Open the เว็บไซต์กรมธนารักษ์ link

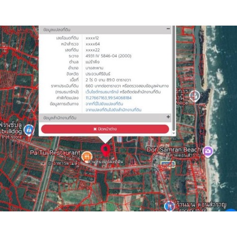(102, 92)
